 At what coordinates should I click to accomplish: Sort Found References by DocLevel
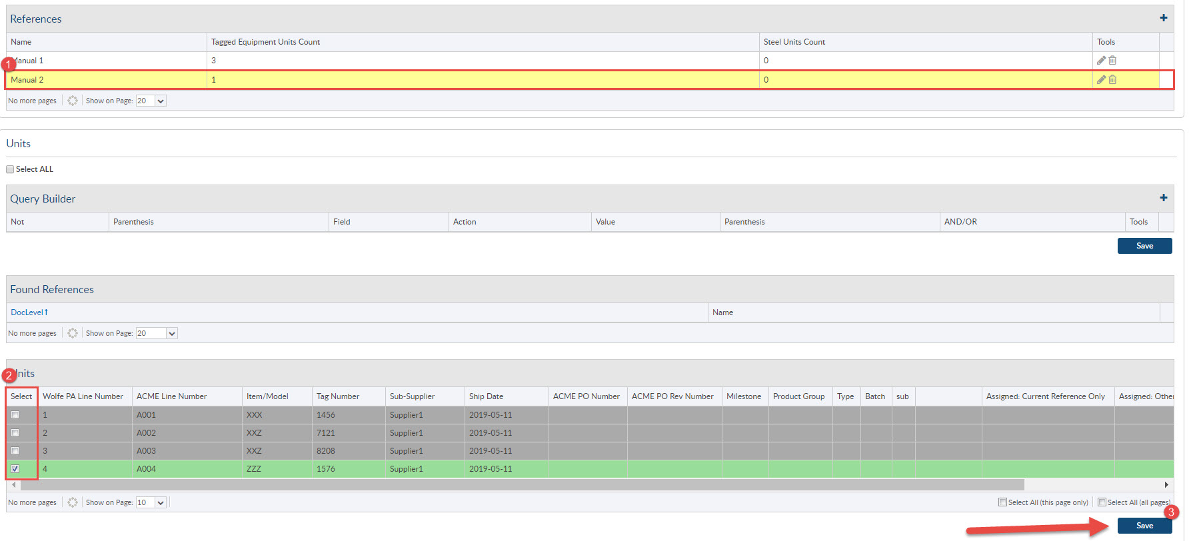(29, 312)
